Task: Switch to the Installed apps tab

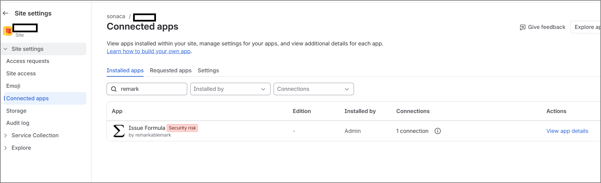Action: pyautogui.click(x=125, y=71)
